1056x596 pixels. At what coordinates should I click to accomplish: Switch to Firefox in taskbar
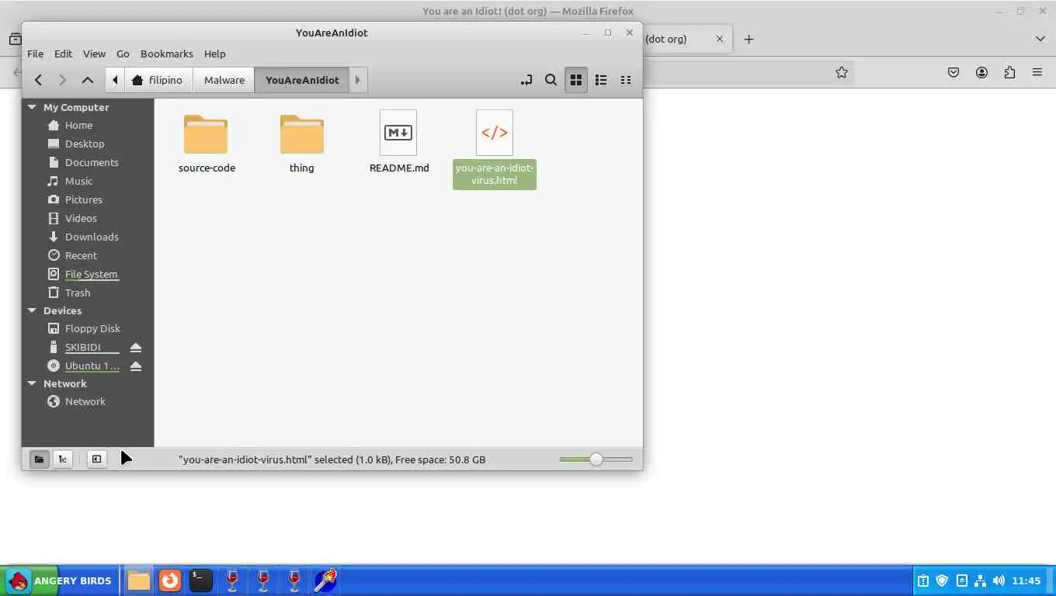[x=170, y=580]
